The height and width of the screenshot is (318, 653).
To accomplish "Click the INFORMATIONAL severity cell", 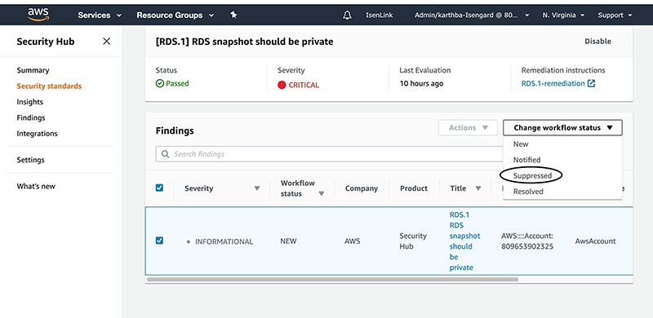I will 224,241.
